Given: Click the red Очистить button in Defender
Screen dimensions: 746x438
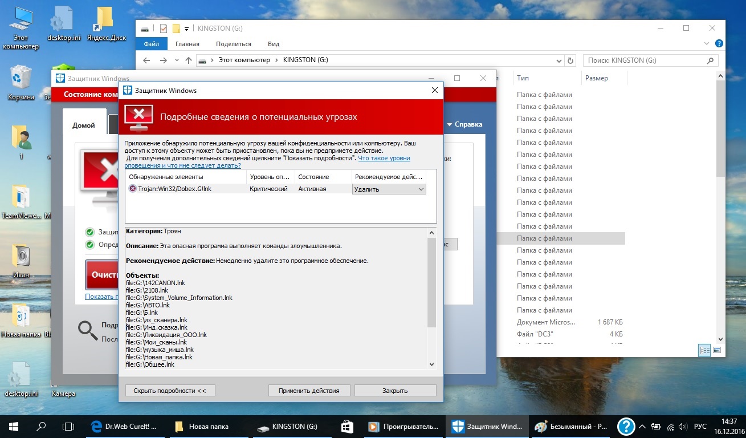Looking at the screenshot, I should tap(102, 274).
